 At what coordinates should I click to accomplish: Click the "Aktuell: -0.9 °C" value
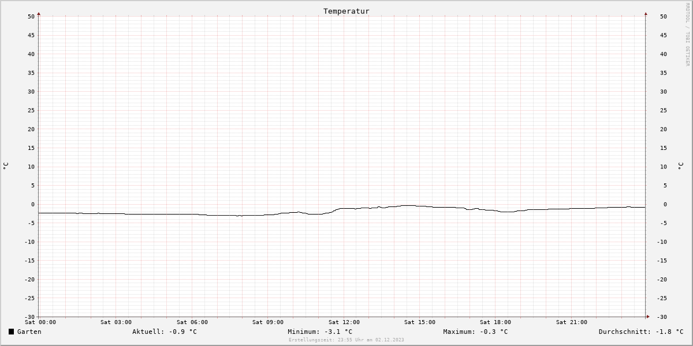tap(165, 332)
